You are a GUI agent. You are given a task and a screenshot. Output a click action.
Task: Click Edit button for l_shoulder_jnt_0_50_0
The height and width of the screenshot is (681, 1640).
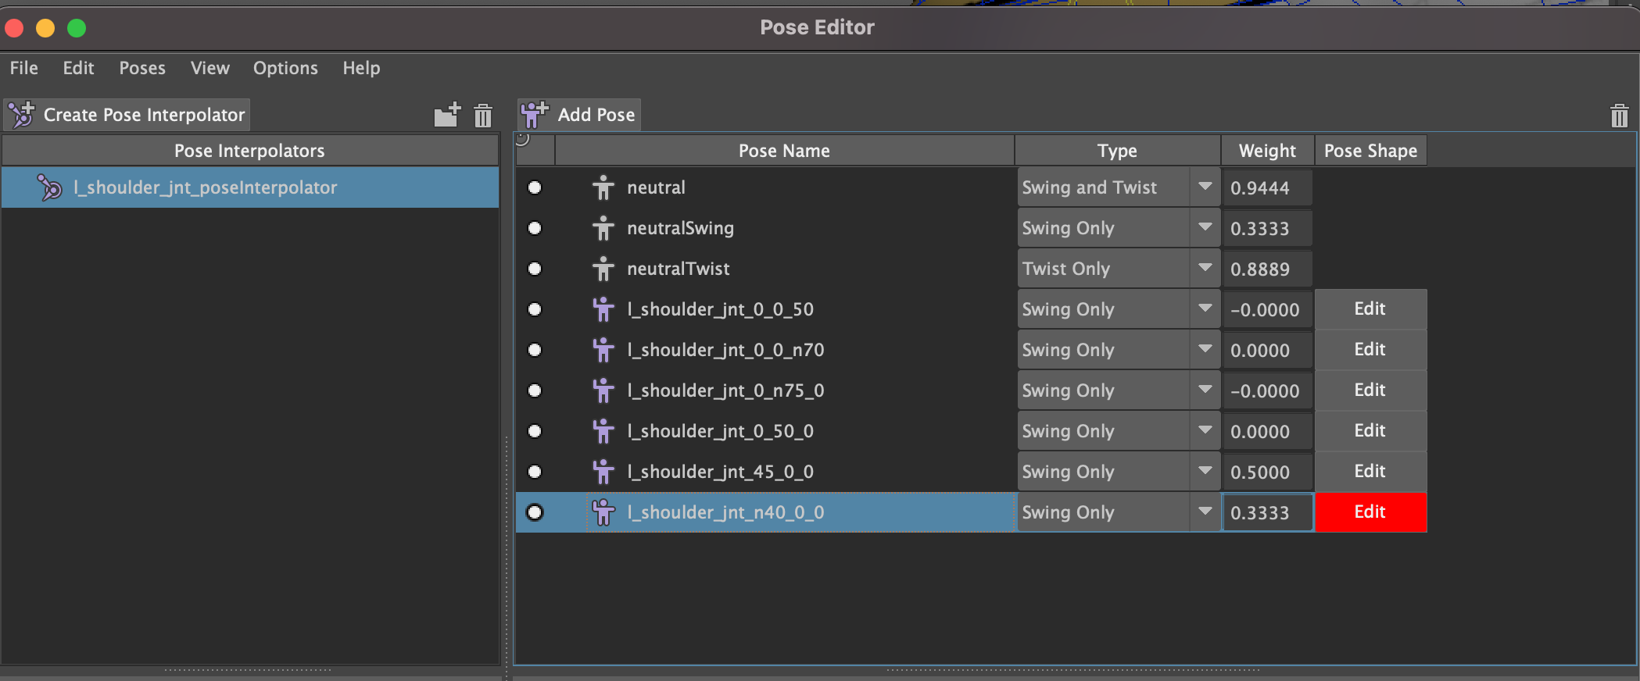coord(1370,431)
